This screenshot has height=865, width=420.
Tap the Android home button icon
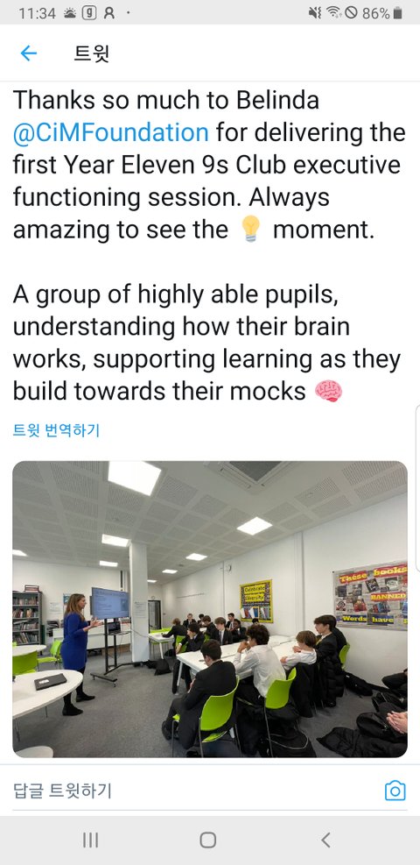(x=207, y=840)
